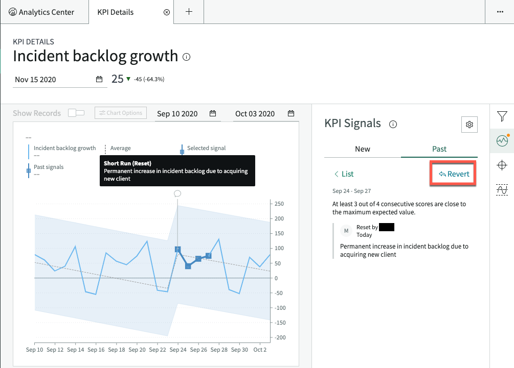Screen dimensions: 514x368
Task: Open calendar picker for Nov 15 2020
Action: pyautogui.click(x=99, y=79)
